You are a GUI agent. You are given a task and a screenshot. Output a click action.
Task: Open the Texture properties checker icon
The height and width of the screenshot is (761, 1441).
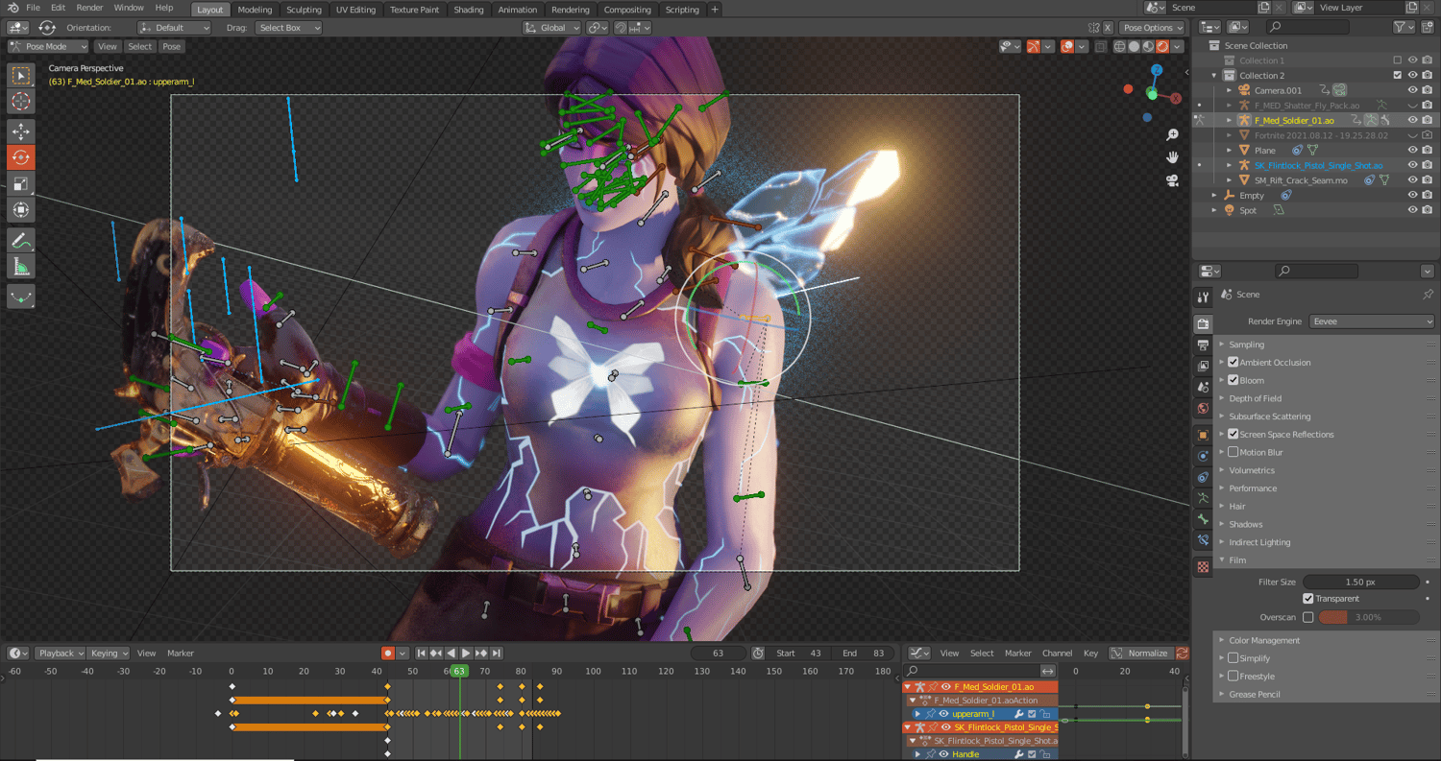click(1203, 567)
